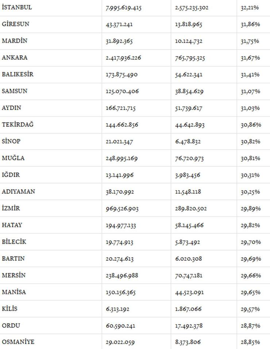The width and height of the screenshot is (270, 349).
Task: Click MANİSA value 44.523.091
Action: 189,292
